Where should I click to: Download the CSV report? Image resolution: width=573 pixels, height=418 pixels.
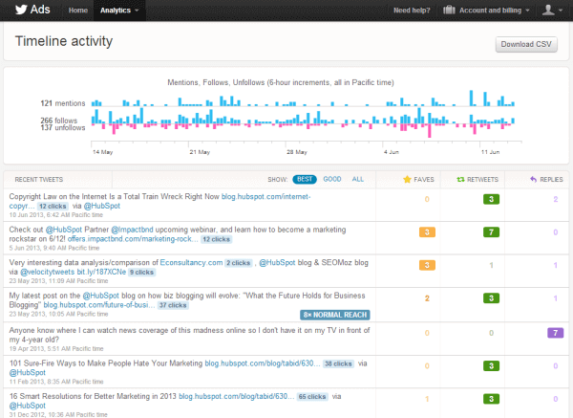click(525, 45)
